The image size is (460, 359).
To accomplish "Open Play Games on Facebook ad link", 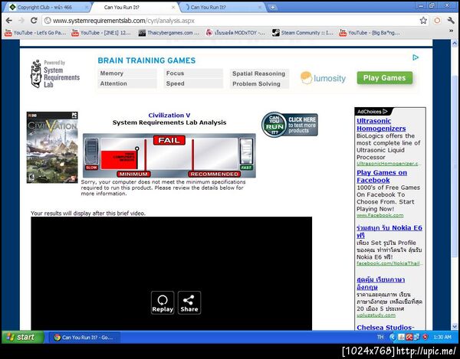I will click(x=382, y=176).
